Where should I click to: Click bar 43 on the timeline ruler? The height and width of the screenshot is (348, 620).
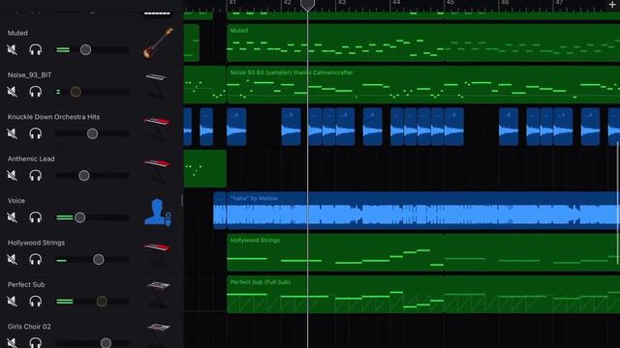pyautogui.click(x=342, y=3)
